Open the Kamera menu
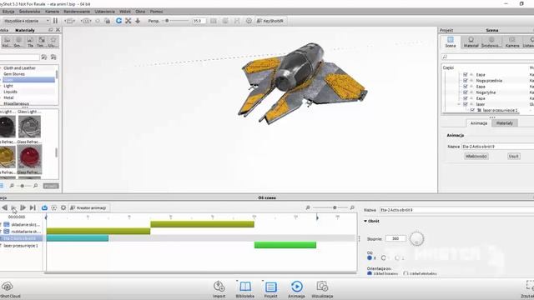The width and height of the screenshot is (534, 300). click(52, 12)
